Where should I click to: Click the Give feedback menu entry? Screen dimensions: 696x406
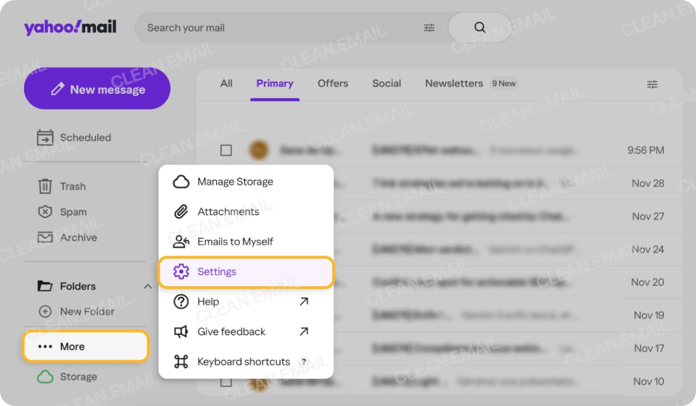pyautogui.click(x=231, y=331)
